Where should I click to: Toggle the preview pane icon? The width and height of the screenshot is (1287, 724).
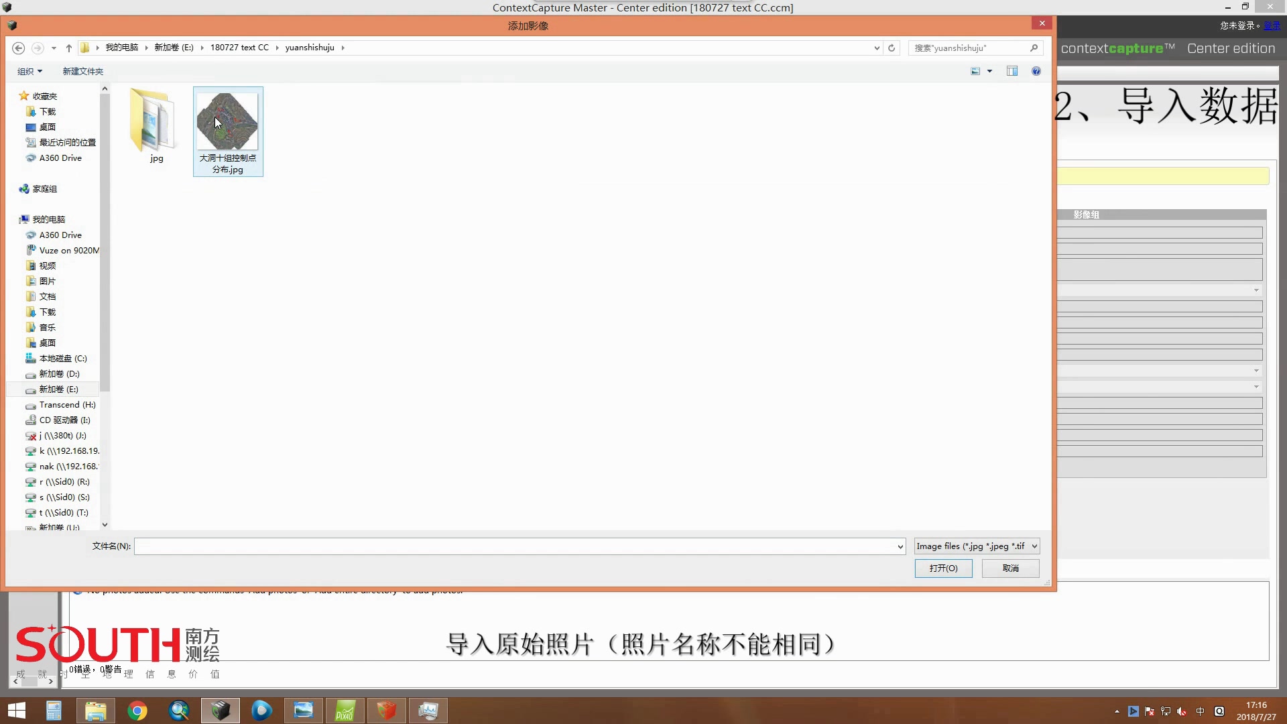pos(1012,71)
